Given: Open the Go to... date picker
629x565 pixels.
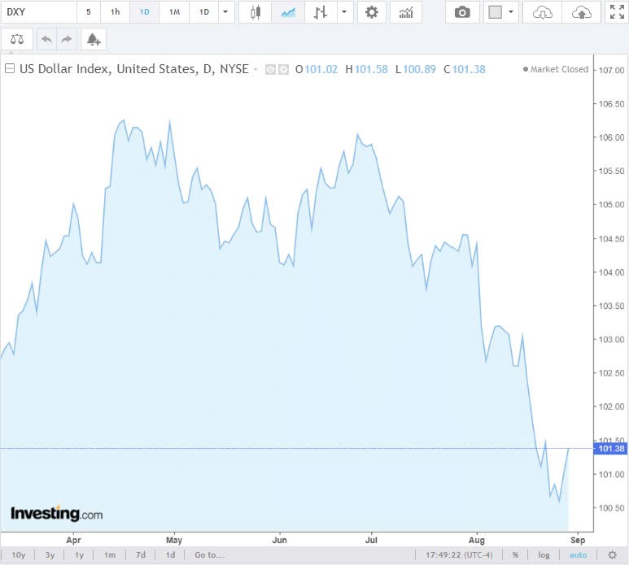Looking at the screenshot, I should pos(210,555).
